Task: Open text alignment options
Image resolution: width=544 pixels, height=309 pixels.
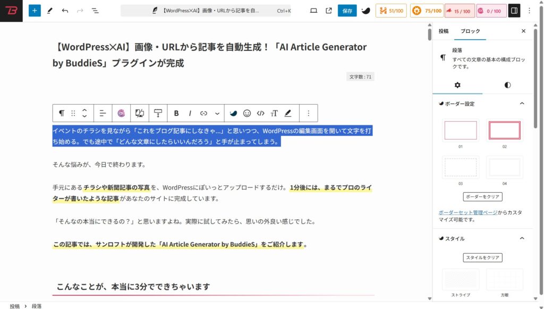Action: [103, 113]
